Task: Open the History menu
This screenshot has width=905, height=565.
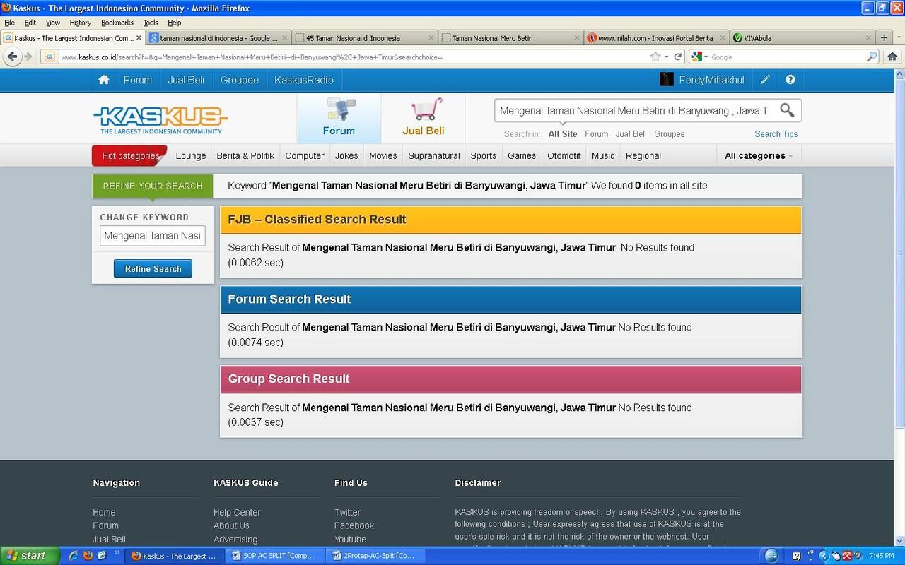Action: [80, 23]
